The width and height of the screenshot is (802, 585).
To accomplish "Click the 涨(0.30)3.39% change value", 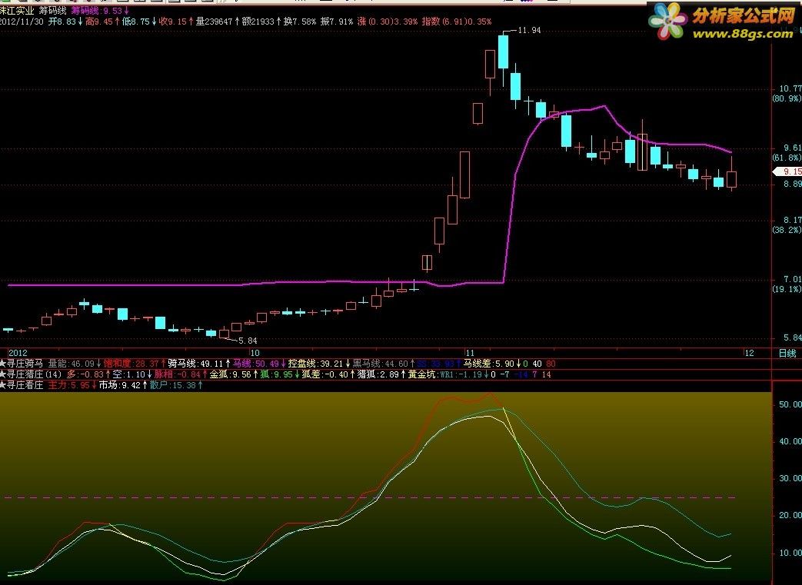I will point(388,22).
